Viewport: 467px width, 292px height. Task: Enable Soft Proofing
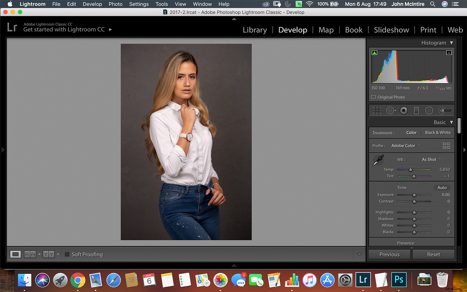click(x=67, y=254)
